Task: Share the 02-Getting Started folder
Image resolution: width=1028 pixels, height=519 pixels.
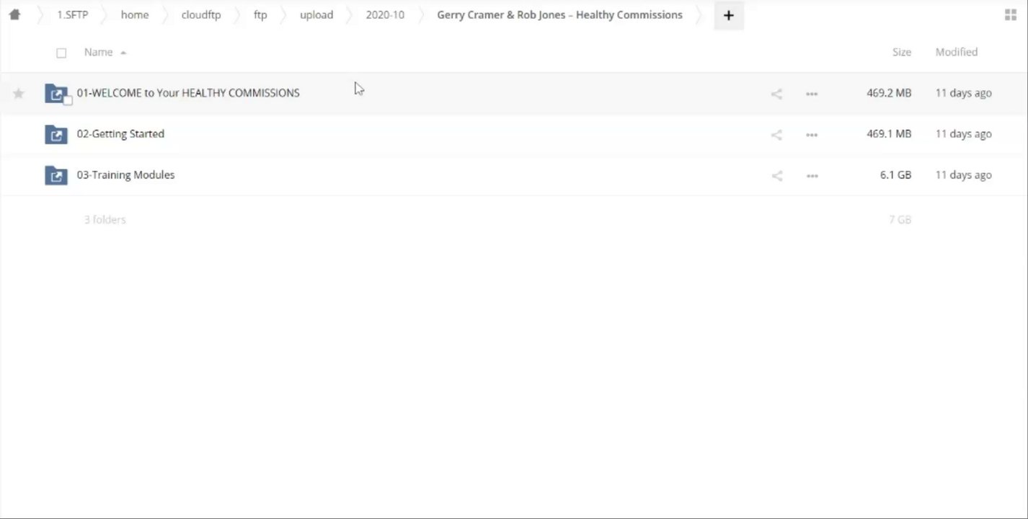Action: pos(776,135)
